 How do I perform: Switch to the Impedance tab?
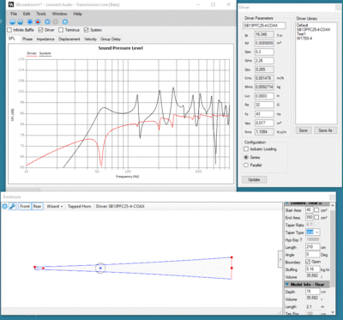[x=45, y=39]
